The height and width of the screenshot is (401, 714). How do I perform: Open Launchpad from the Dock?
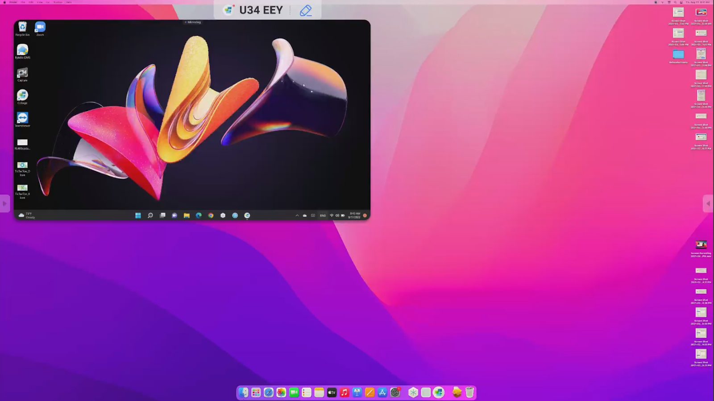coord(256,393)
